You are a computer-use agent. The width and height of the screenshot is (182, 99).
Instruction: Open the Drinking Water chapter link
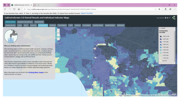36,72
